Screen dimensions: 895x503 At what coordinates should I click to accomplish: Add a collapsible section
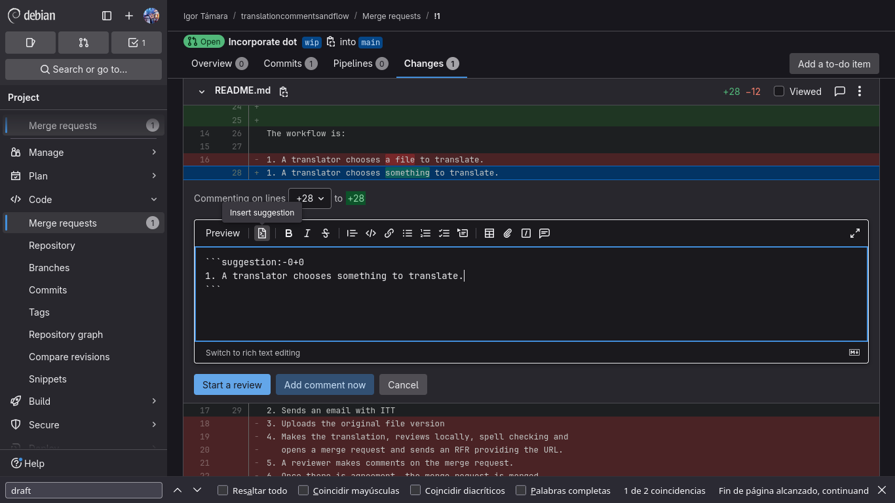(463, 233)
